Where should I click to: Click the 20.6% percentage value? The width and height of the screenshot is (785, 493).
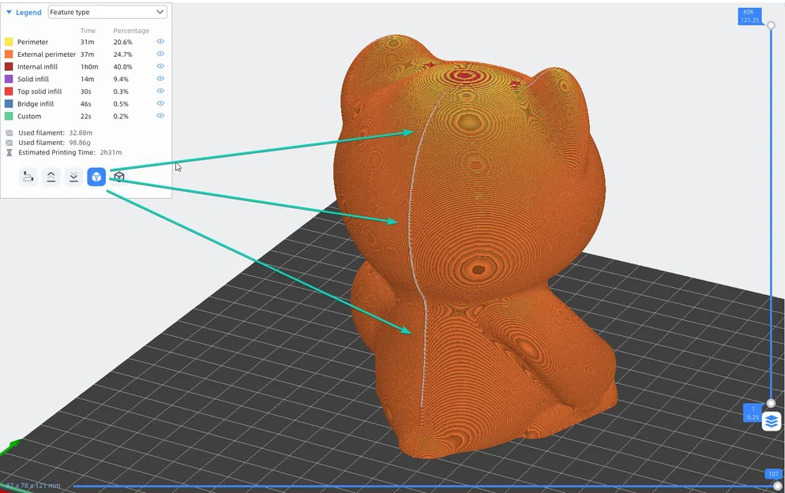(122, 42)
